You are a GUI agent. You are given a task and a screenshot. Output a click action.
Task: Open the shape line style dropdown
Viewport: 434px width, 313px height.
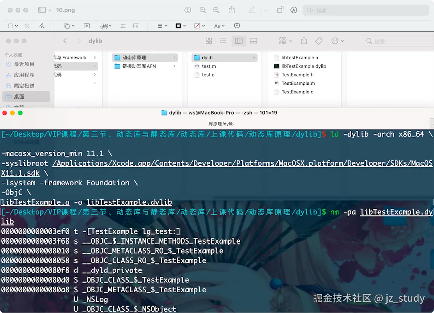coord(163,26)
